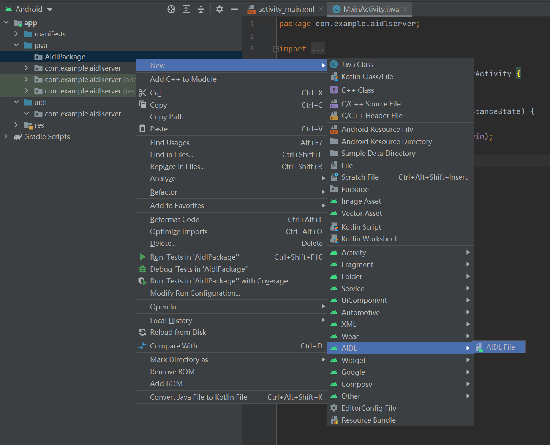Open the Android project view dropdown
Screen dimensions: 550x445
[29, 9]
